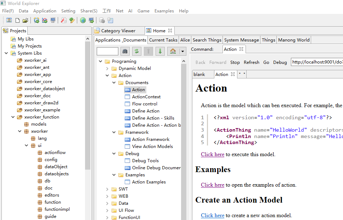This screenshot has width=343, height=220.
Task: Collapse the Dcouments folder
Action: [114, 83]
